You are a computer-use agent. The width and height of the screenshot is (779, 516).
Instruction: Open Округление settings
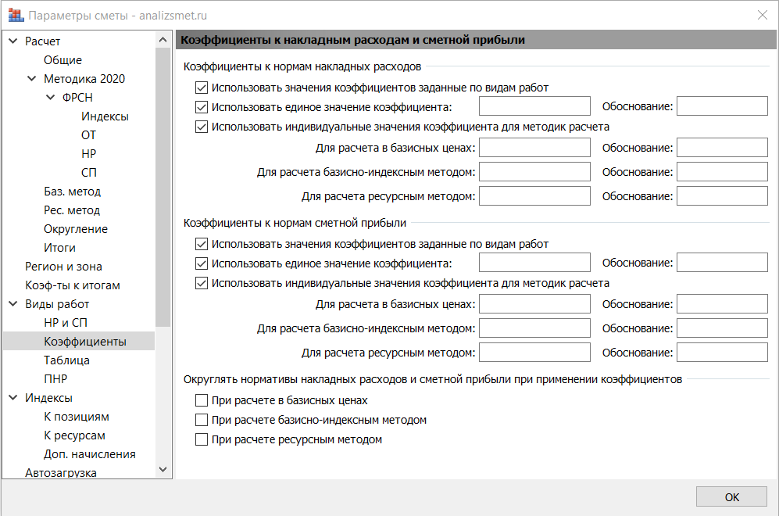tap(76, 229)
